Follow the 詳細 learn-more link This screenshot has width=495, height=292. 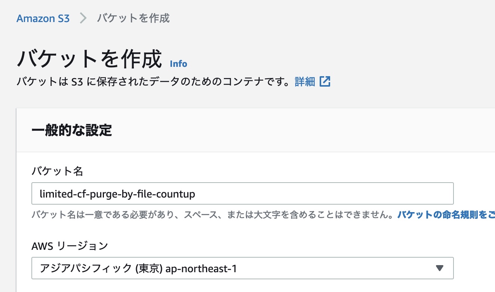click(x=305, y=81)
